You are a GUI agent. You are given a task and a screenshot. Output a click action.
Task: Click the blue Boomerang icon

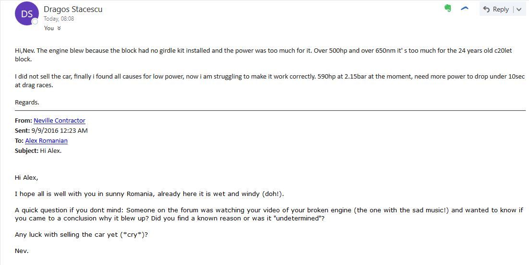(x=465, y=9)
